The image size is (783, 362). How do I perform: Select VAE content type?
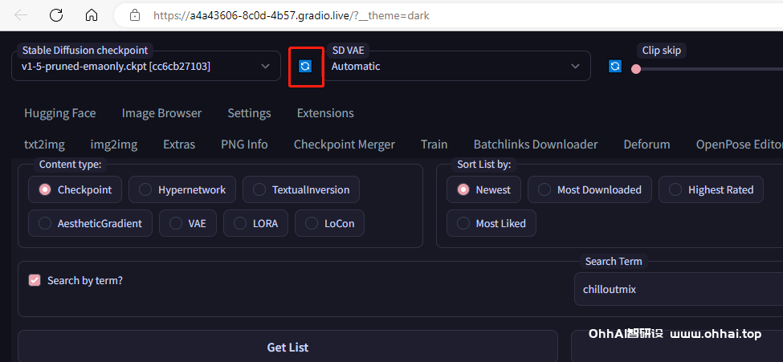pyautogui.click(x=188, y=223)
